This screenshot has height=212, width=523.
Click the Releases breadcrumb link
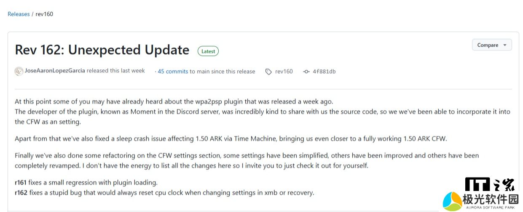19,14
